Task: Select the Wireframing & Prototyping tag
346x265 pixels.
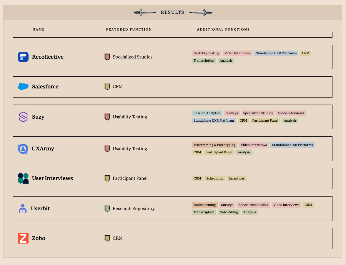Action: [x=214, y=145]
